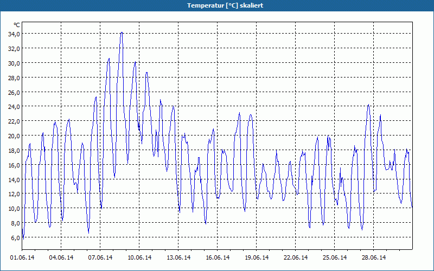Click the 6,0 y-axis label
This screenshot has height=271, width=434.
15,238
